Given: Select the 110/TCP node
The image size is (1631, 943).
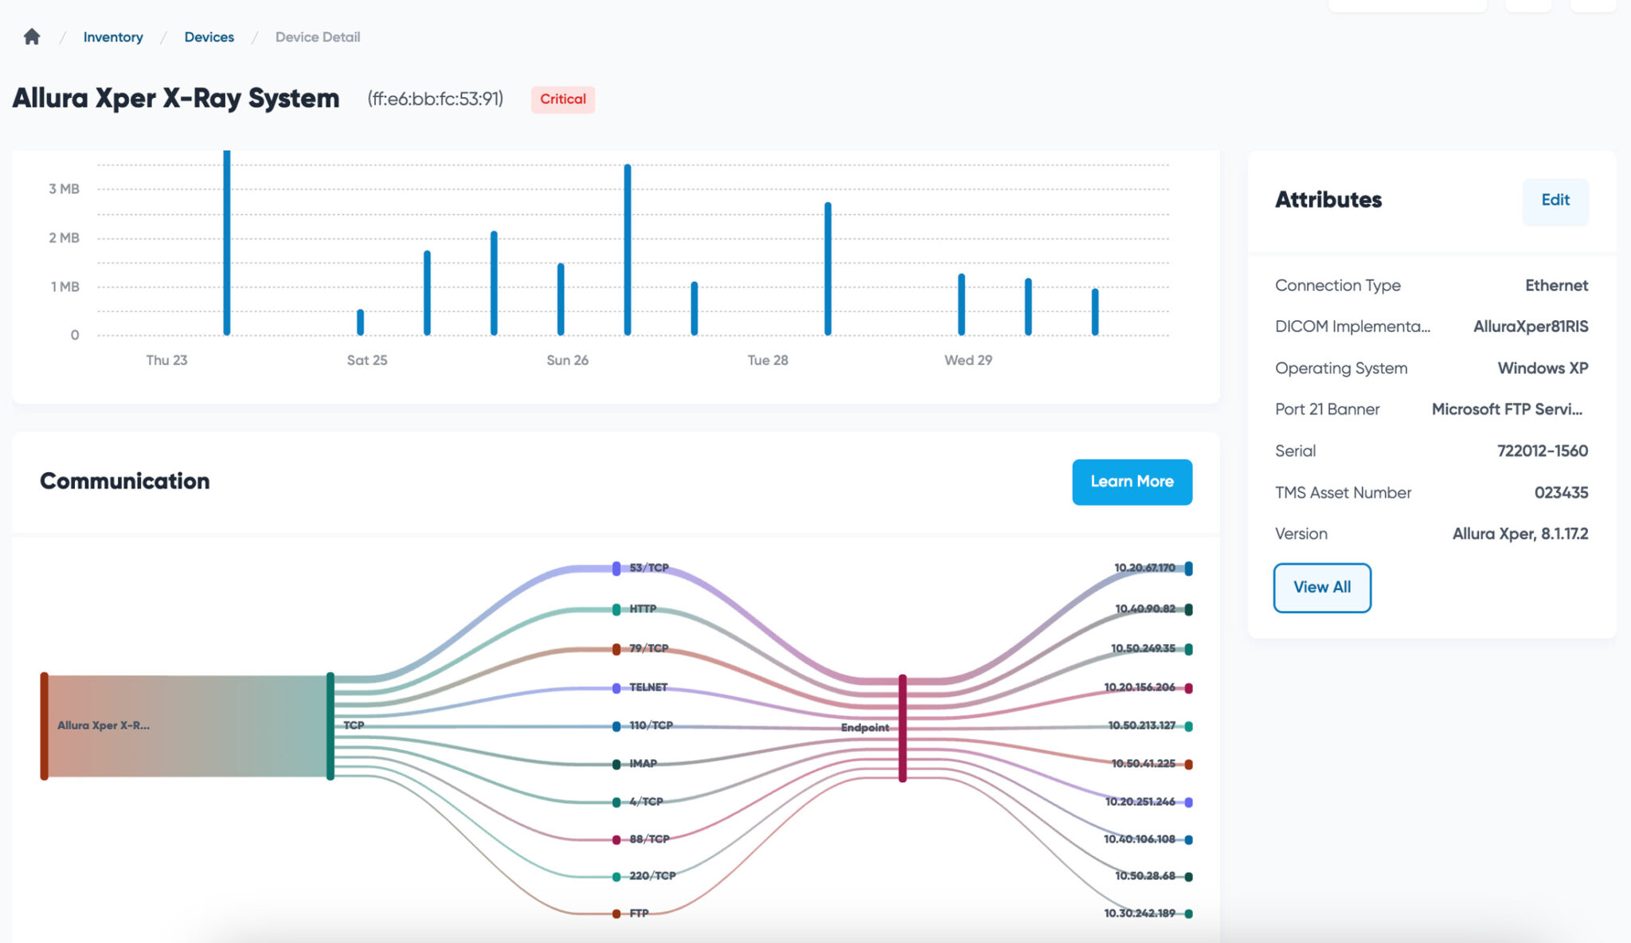Looking at the screenshot, I should pos(616,726).
